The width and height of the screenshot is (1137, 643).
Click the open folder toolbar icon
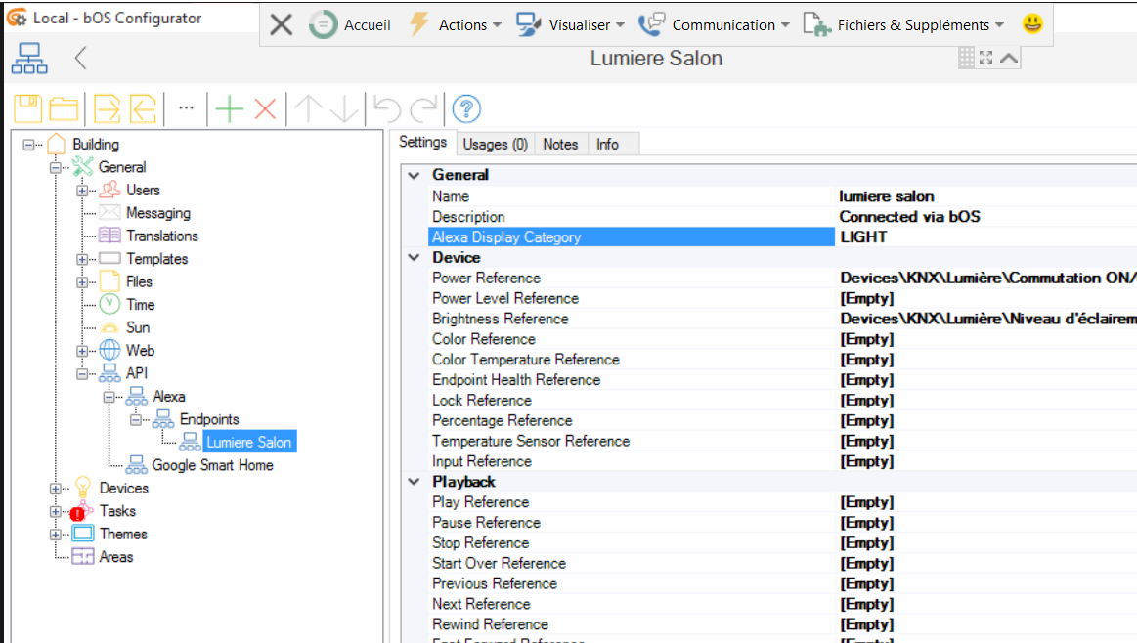pyautogui.click(x=65, y=108)
